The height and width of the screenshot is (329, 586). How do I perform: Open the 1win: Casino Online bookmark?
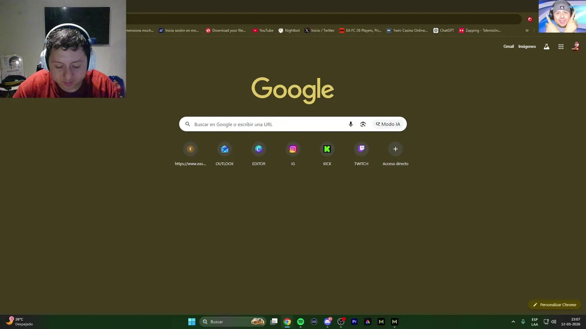coord(407,31)
